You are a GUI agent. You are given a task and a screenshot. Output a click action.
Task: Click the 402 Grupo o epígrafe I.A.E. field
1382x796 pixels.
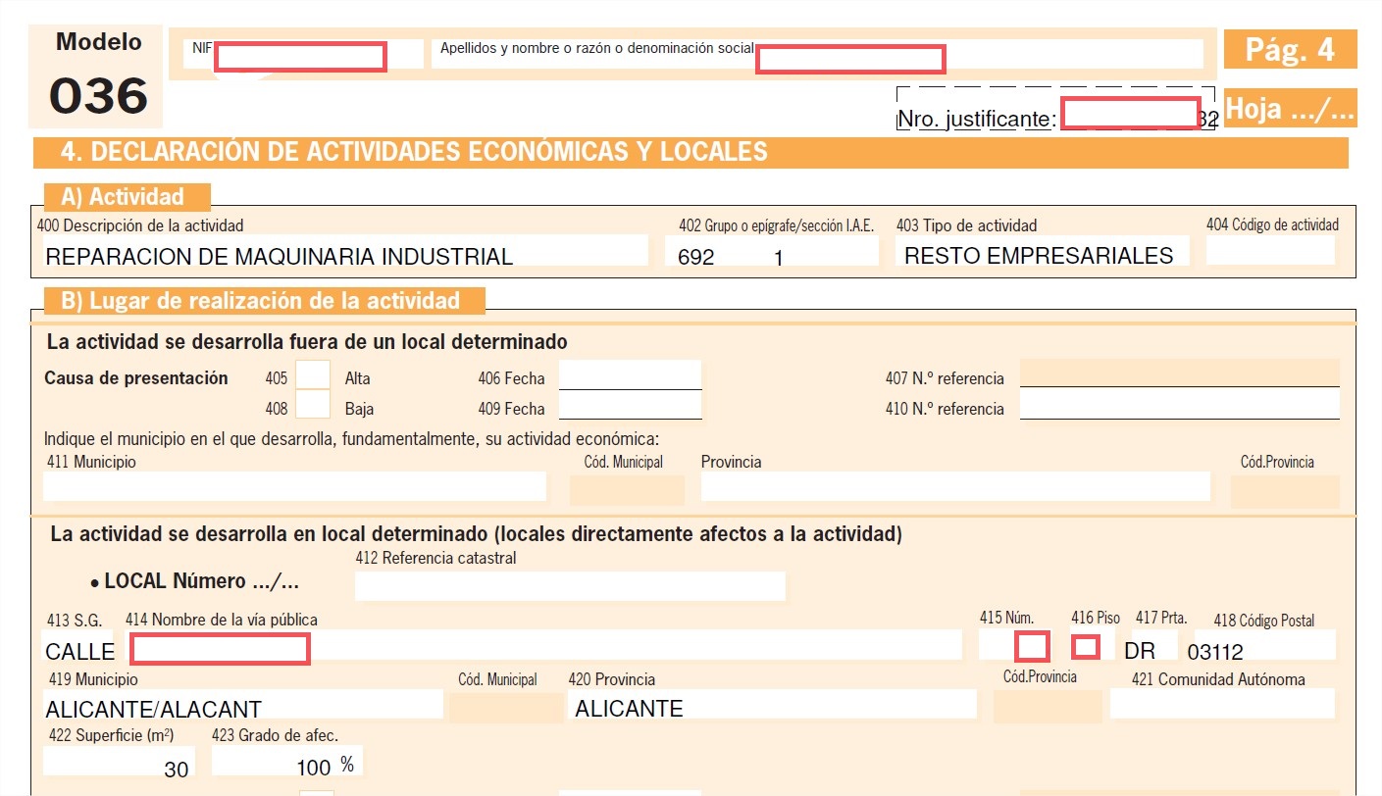(773, 250)
